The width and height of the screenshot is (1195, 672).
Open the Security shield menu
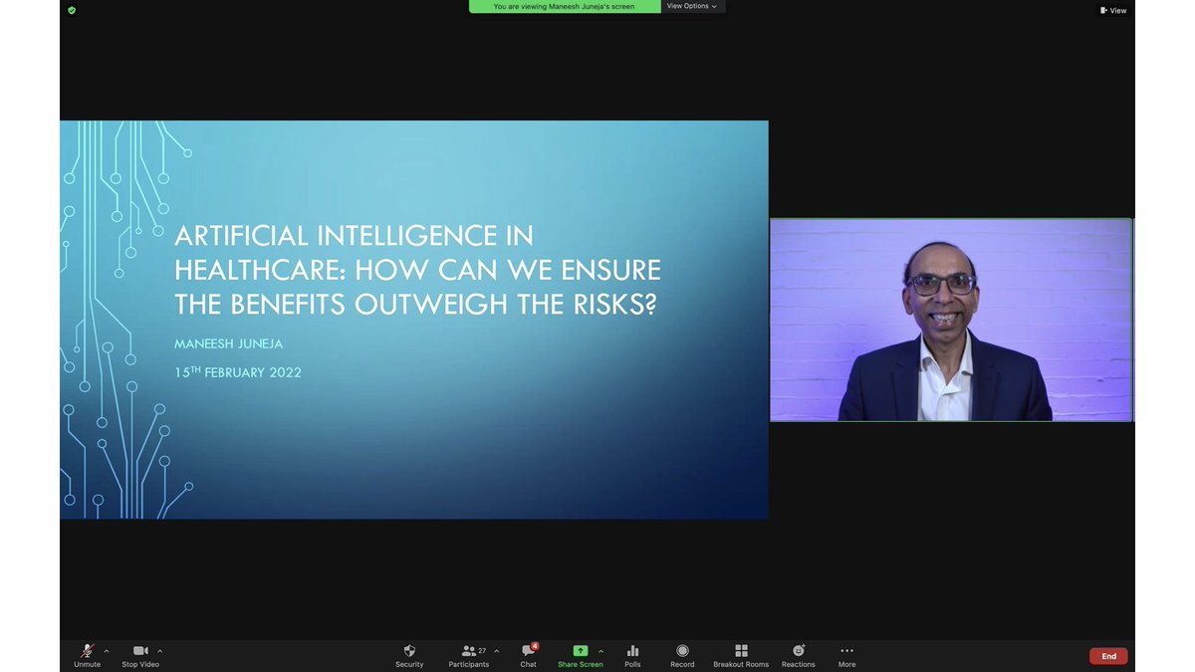coord(409,655)
